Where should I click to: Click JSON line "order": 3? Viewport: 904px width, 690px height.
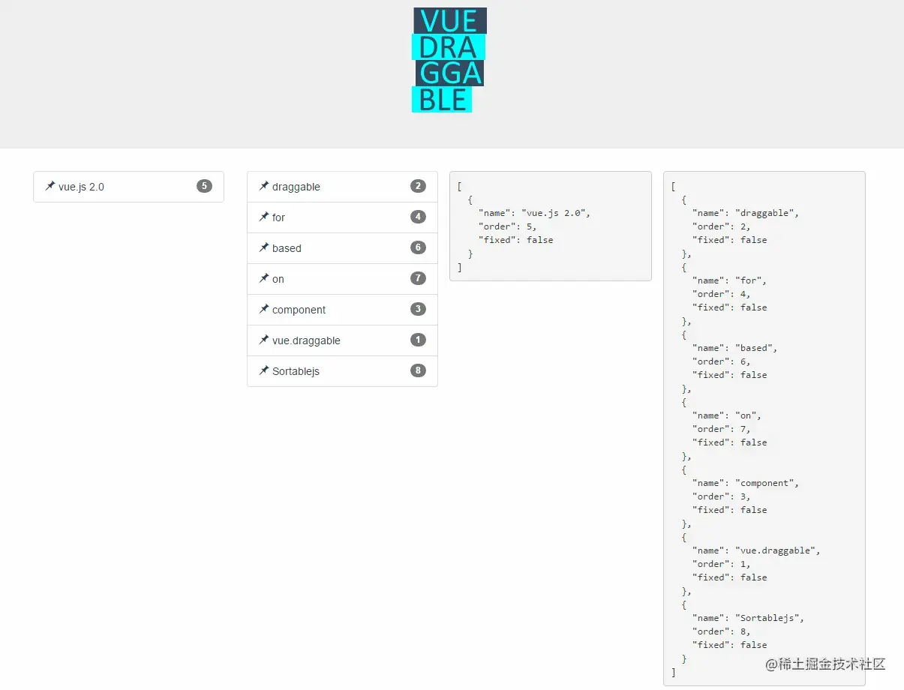coord(722,496)
